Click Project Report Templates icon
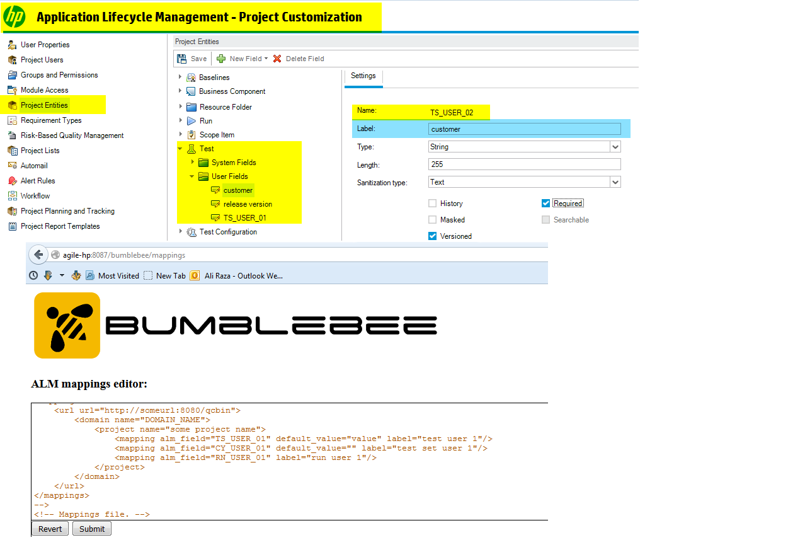This screenshot has height=540, width=805. [12, 226]
